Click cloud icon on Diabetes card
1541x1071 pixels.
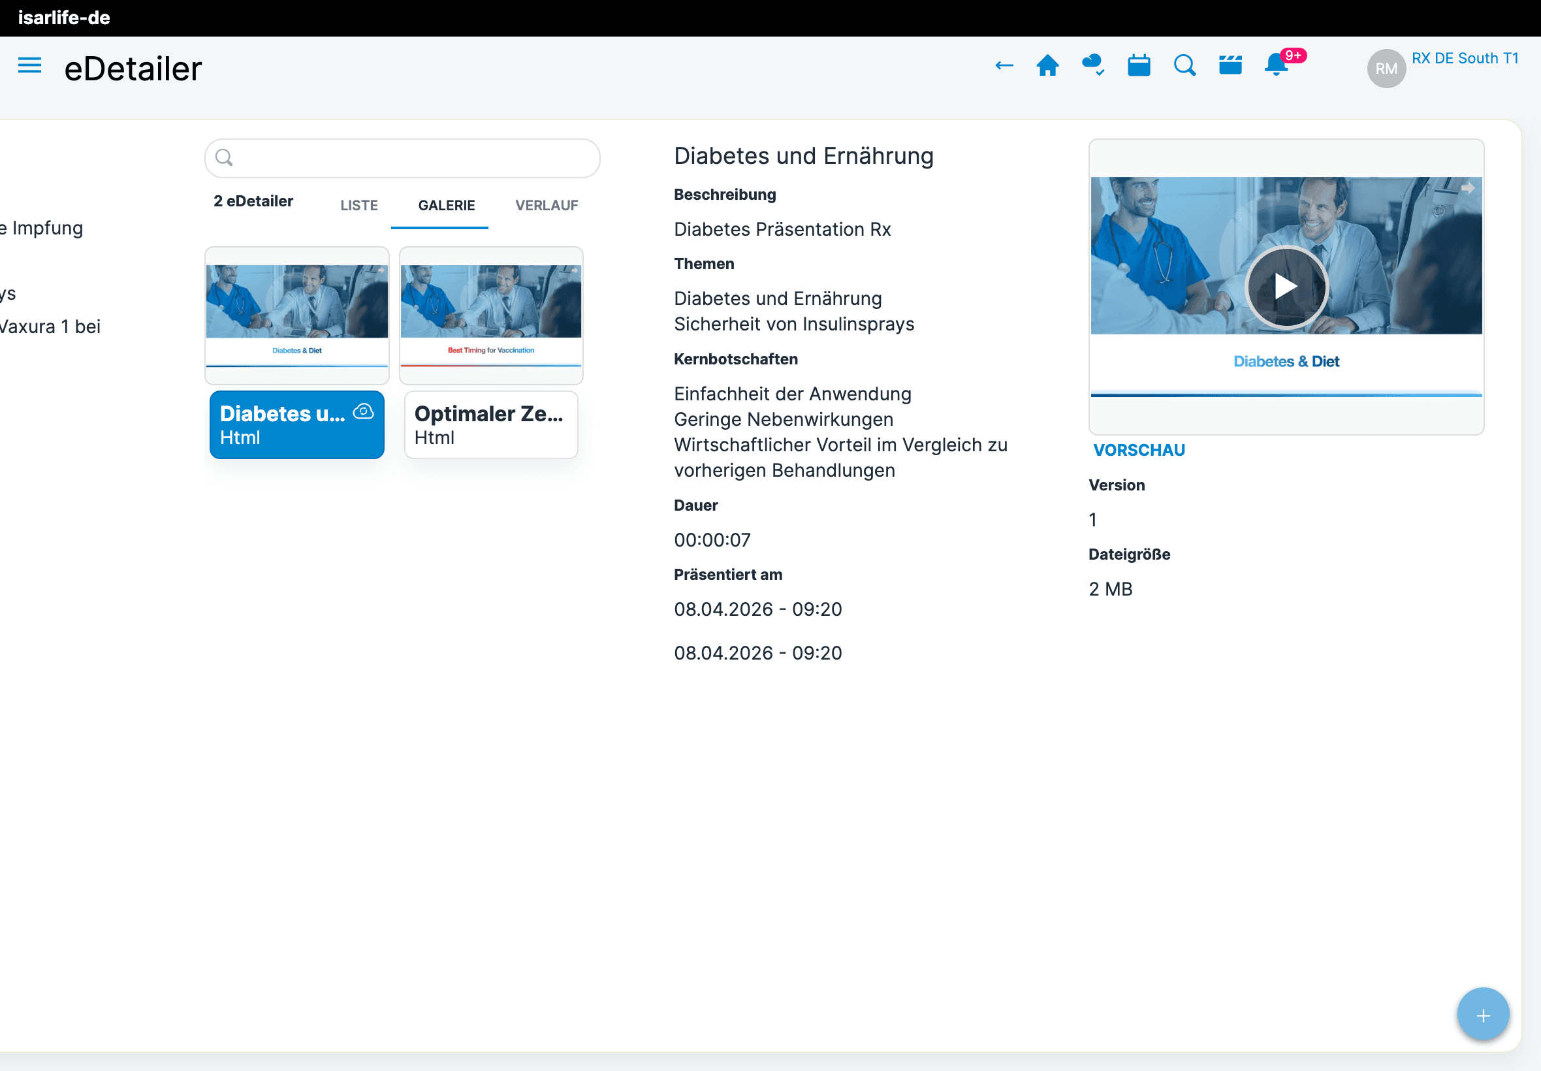364,411
